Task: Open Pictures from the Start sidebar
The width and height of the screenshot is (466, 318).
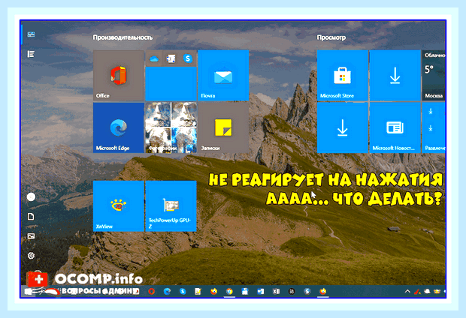Action: 31,236
